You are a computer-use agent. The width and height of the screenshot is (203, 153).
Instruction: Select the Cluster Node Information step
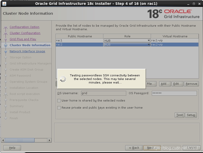click(x=30, y=45)
